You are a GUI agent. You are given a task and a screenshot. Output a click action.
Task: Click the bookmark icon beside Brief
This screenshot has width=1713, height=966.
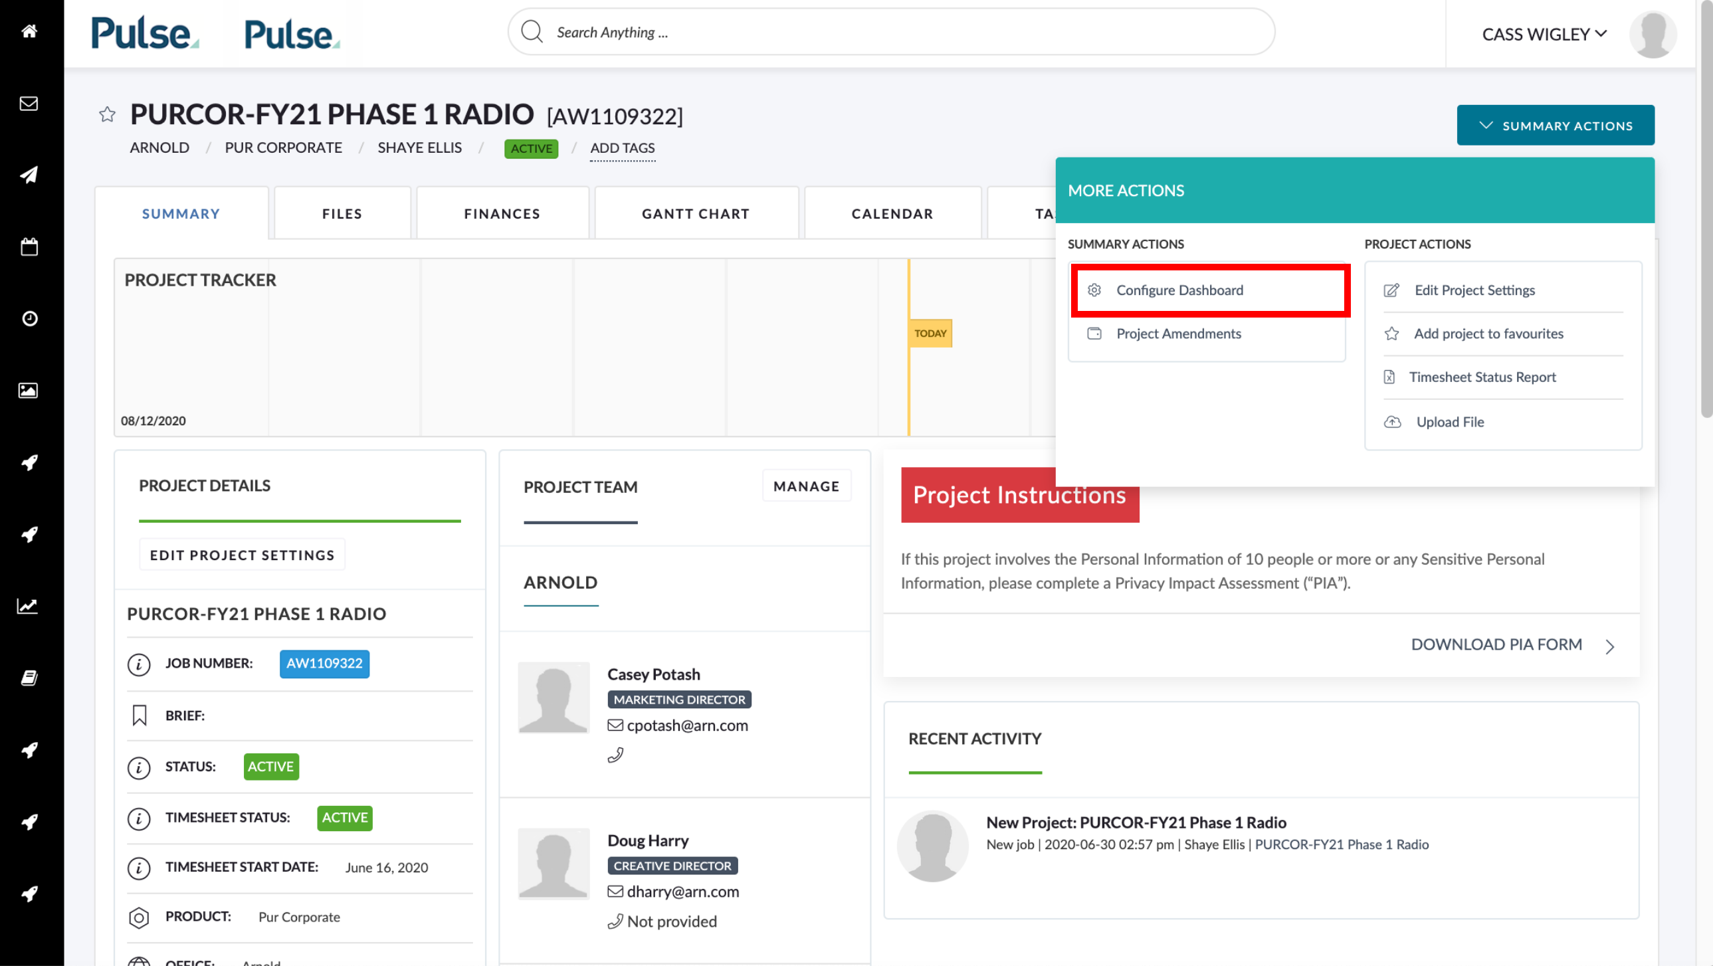(139, 716)
